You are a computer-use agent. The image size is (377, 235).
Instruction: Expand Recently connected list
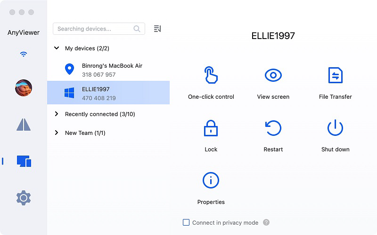coord(57,114)
